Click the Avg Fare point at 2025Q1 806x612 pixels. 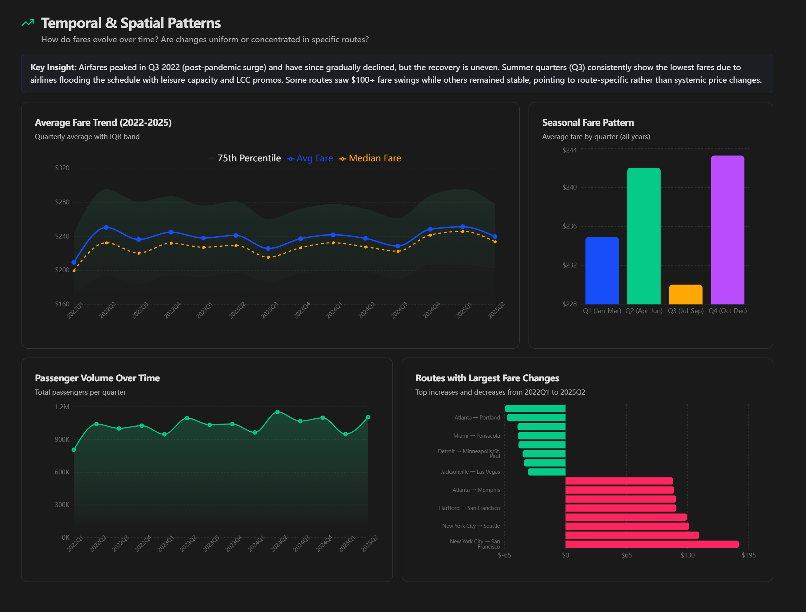point(463,227)
